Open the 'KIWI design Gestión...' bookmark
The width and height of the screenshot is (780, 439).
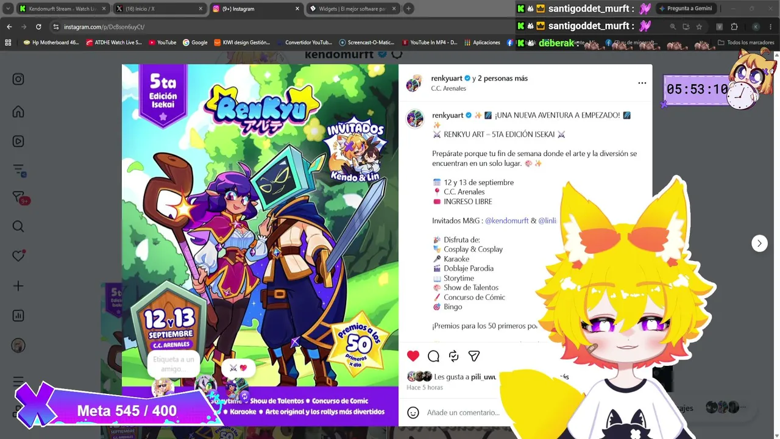(x=242, y=43)
